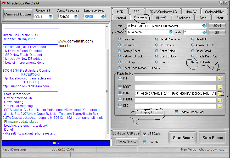Browse for PIT file with folder icon
The height and width of the screenshot is (161, 230).
click(x=220, y=78)
